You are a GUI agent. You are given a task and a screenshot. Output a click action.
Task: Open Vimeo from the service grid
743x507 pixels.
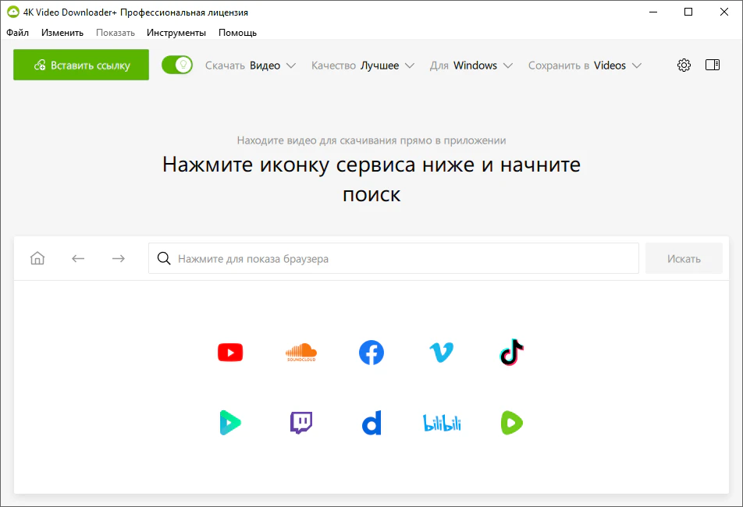tap(441, 353)
